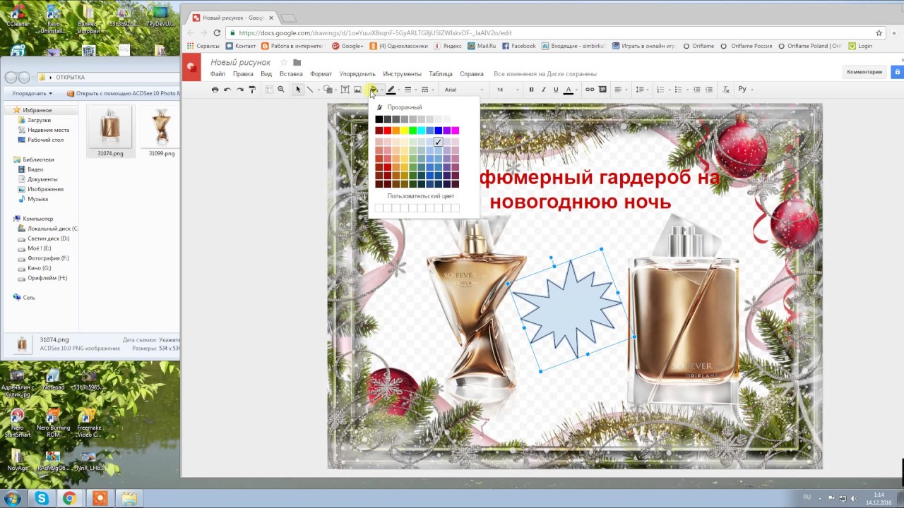Open text alignment options
The height and width of the screenshot is (508, 904).
coord(618,90)
